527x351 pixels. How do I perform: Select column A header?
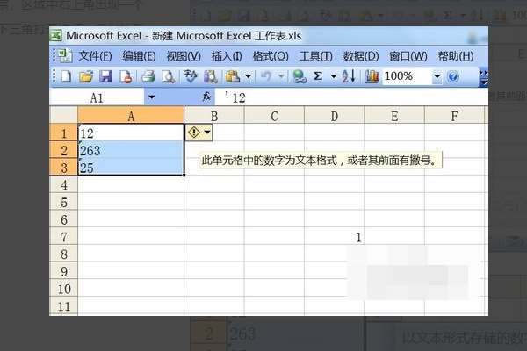(x=131, y=116)
